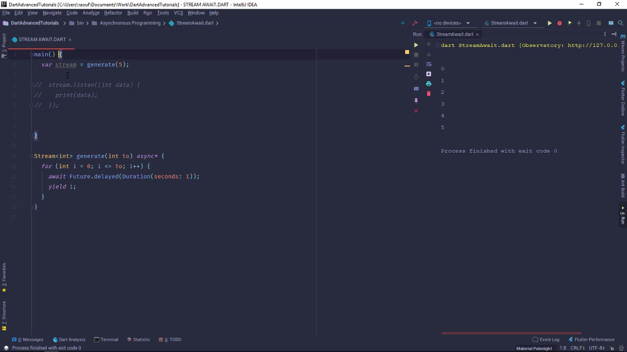This screenshot has height=352, width=627.
Task: Run StreamAwait.dart from main toolbar
Action: click(x=550, y=23)
